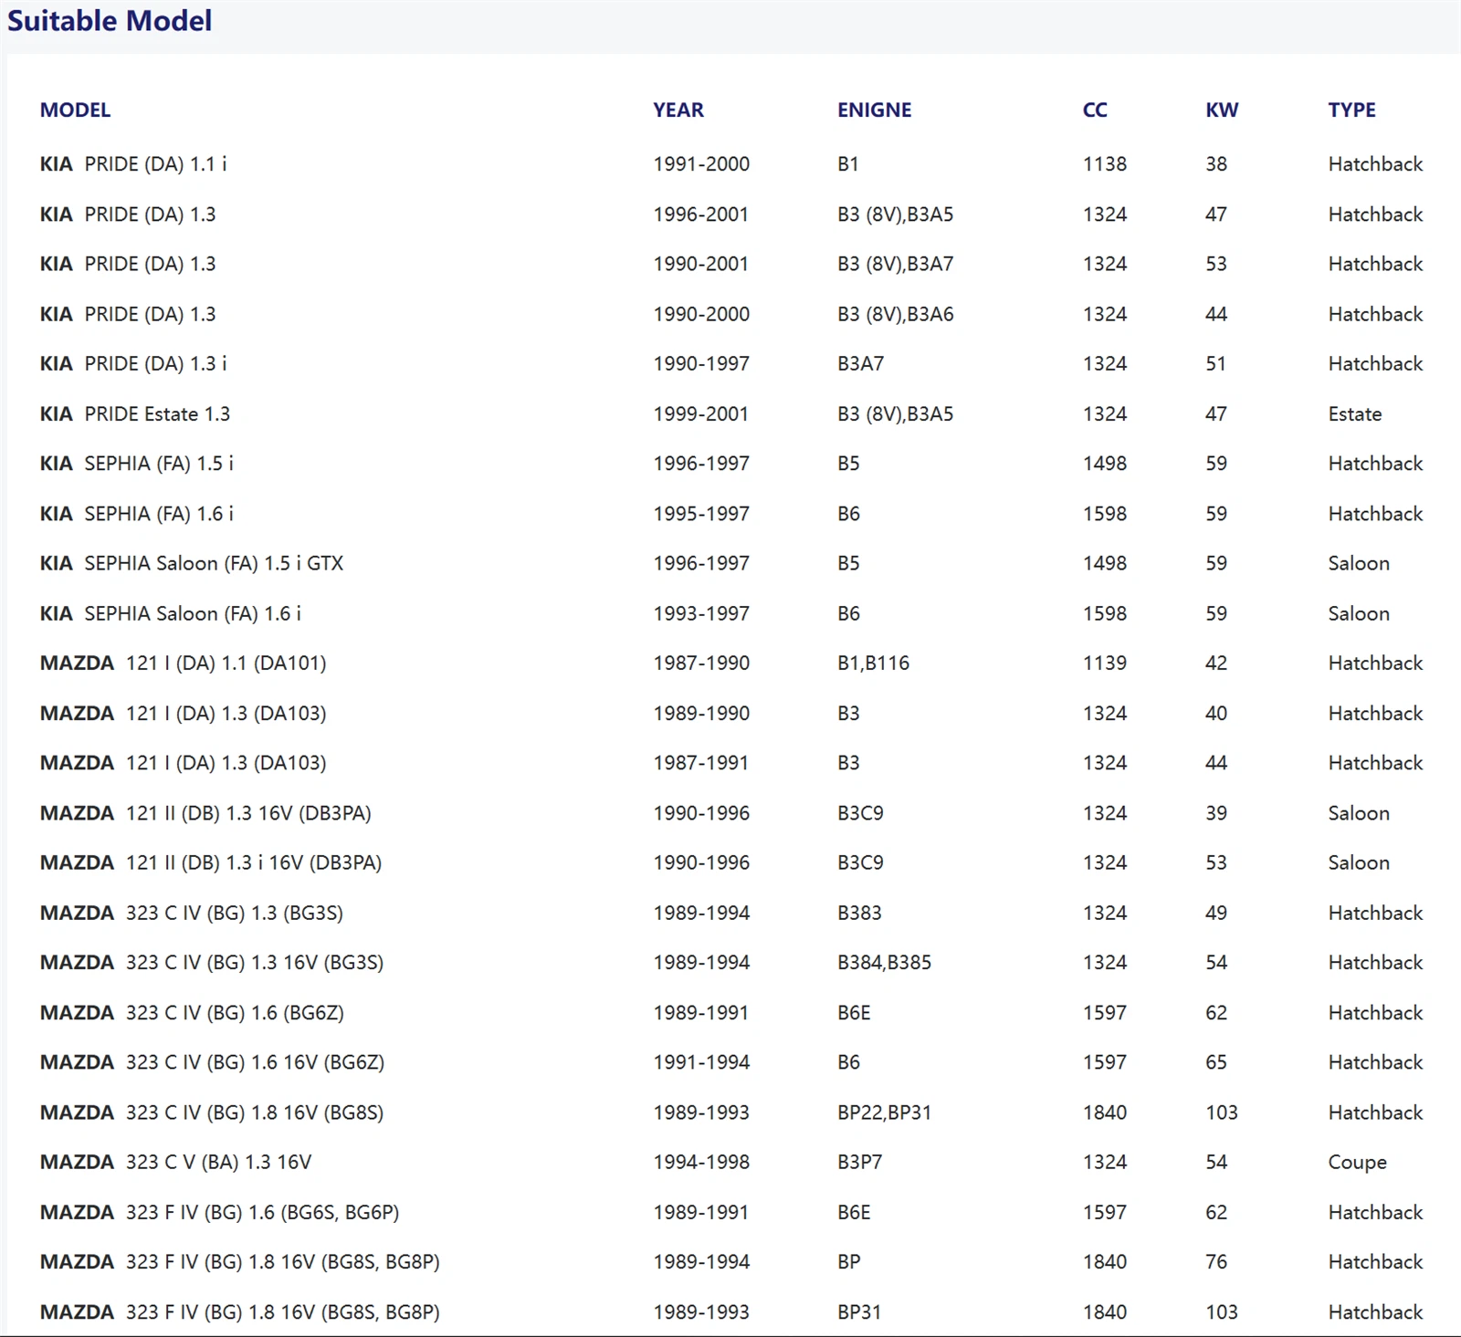Click KW value 49

[1216, 913]
